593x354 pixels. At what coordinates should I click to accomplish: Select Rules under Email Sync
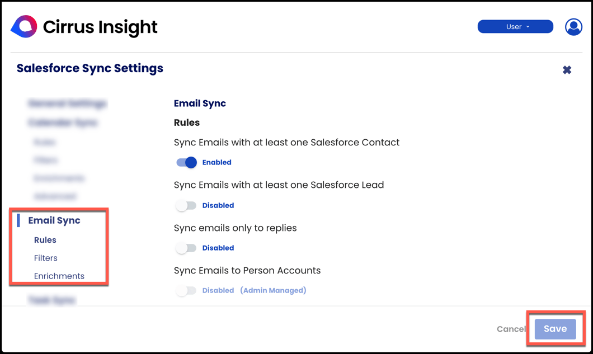coord(45,240)
